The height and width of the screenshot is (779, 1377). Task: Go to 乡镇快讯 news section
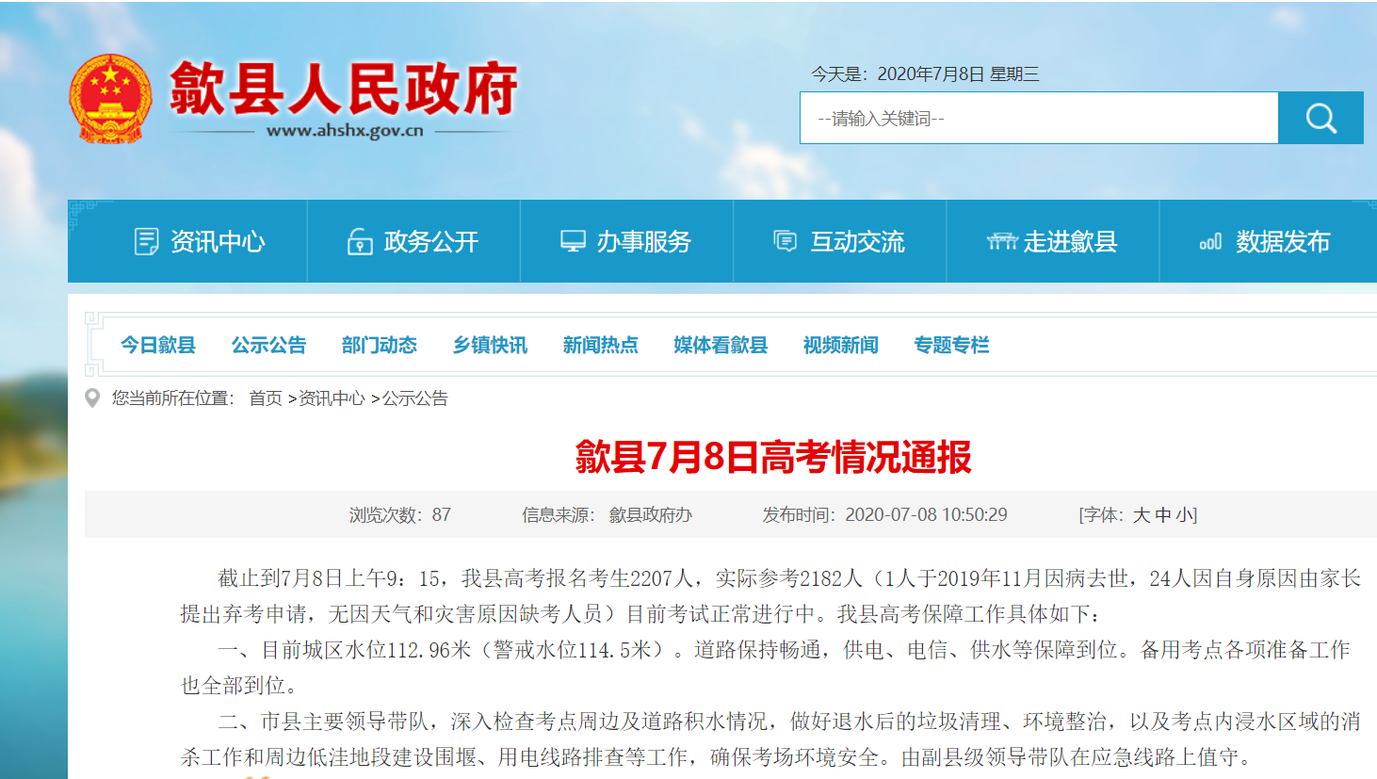[x=490, y=345]
